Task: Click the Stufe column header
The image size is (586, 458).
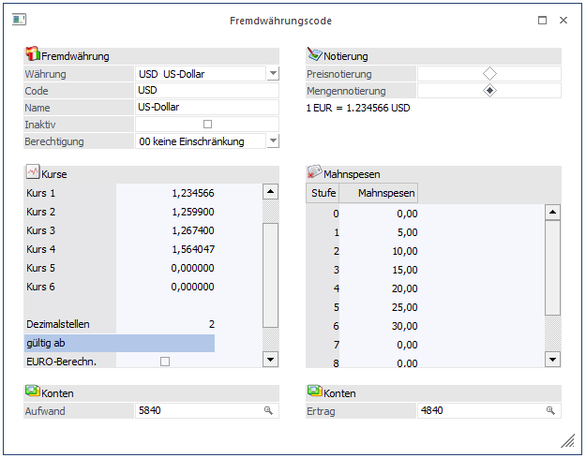Action: click(323, 194)
